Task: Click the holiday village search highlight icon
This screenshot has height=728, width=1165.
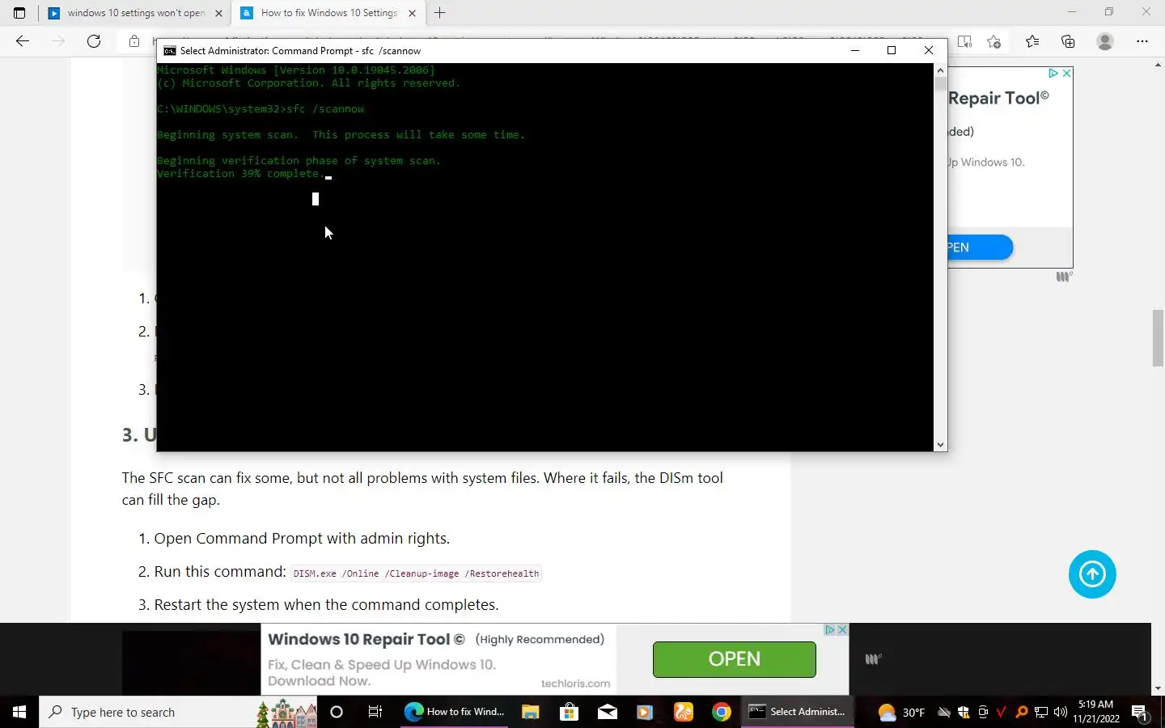Action: (286, 713)
